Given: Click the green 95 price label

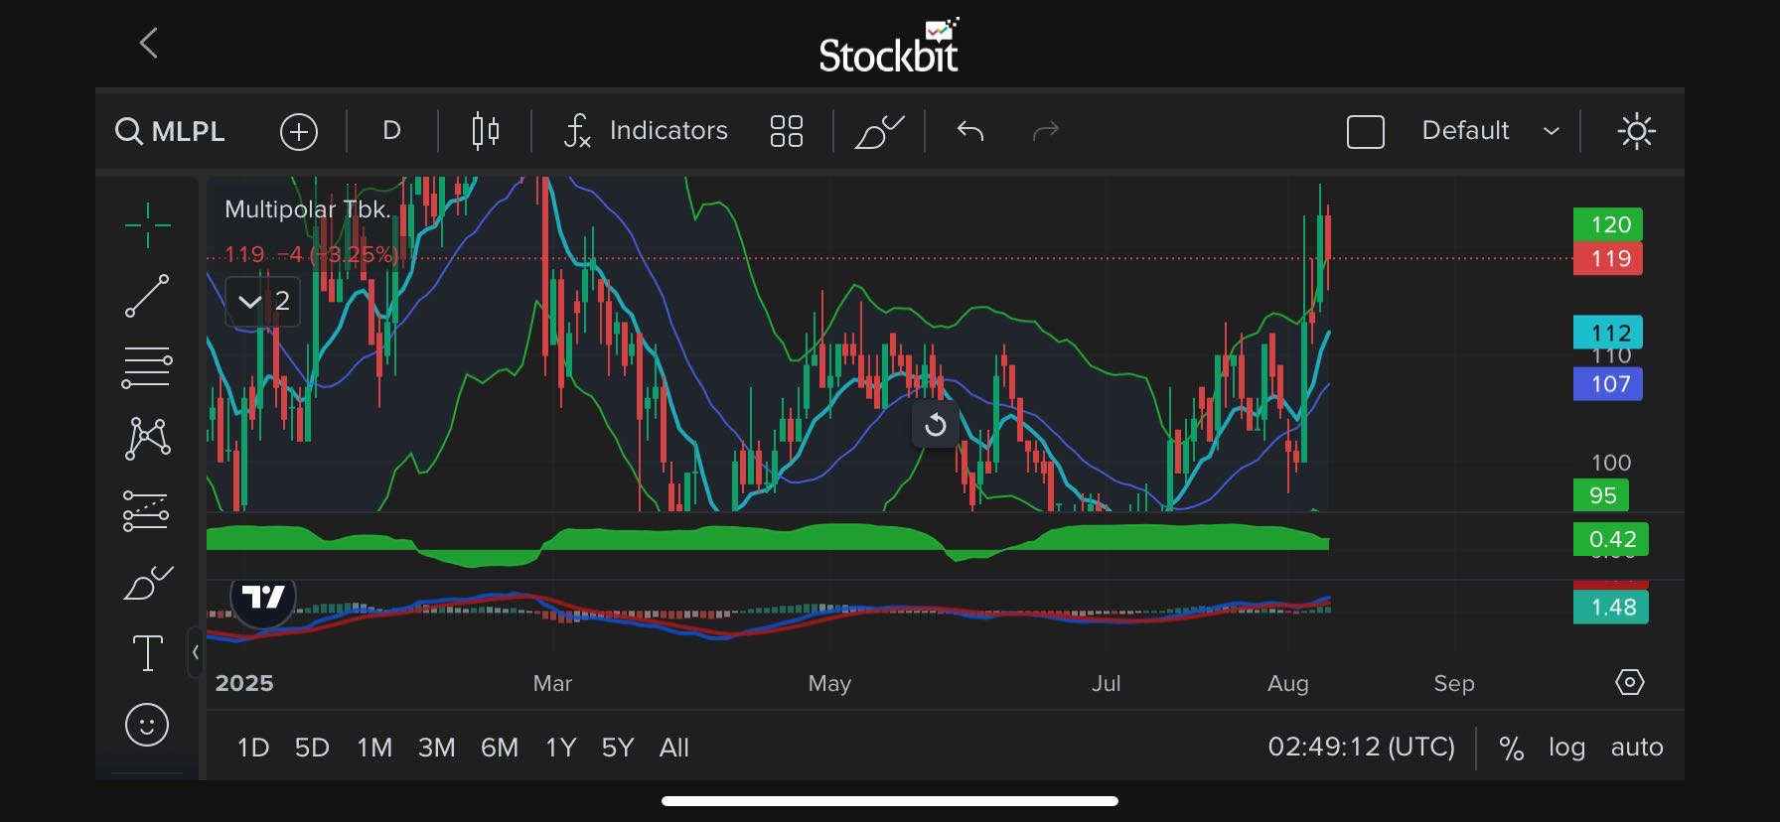Looking at the screenshot, I should pyautogui.click(x=1601, y=495).
